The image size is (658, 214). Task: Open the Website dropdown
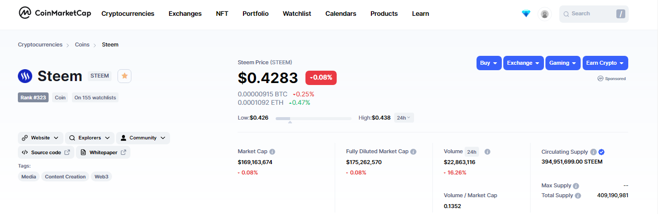(x=41, y=138)
